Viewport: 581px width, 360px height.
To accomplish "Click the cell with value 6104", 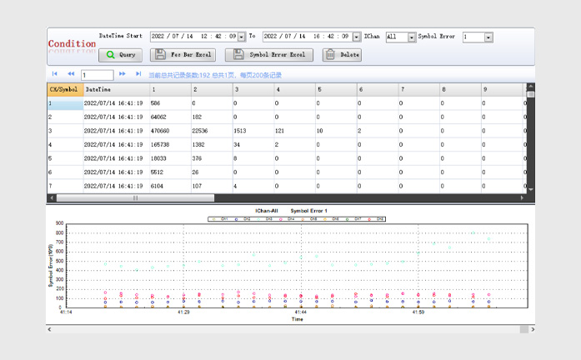I will tap(170, 186).
